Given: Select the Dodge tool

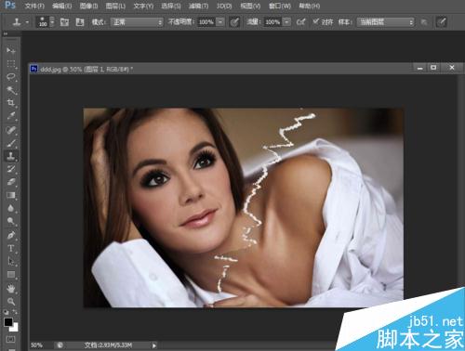Looking at the screenshot, I should (x=11, y=221).
